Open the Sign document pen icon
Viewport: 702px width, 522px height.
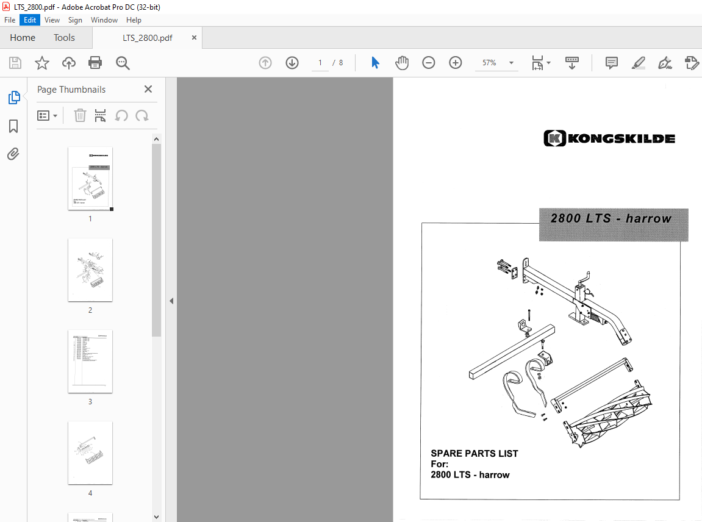click(x=665, y=63)
